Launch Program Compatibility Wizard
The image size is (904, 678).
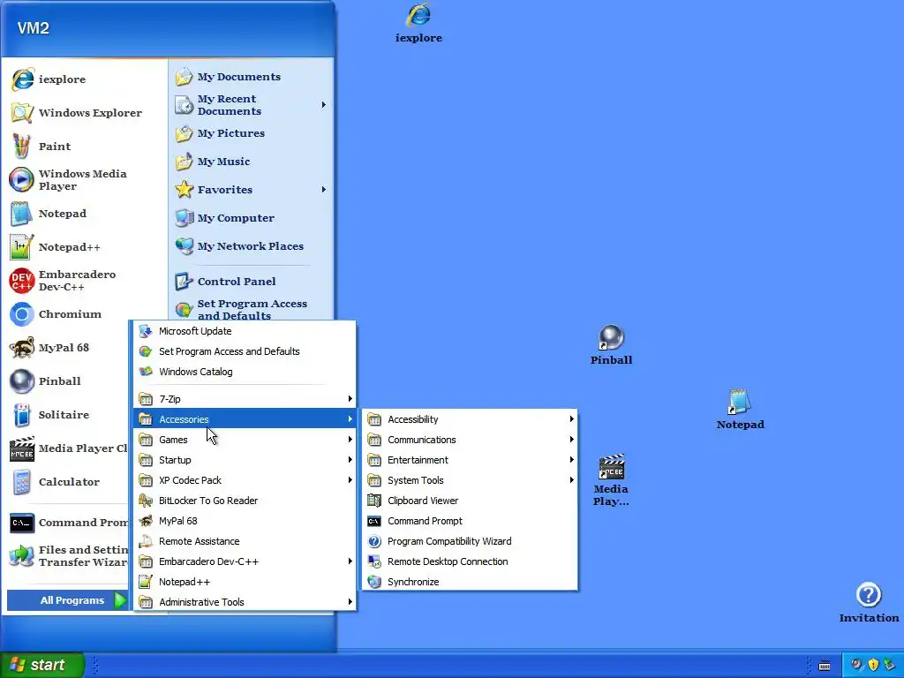[470, 541]
